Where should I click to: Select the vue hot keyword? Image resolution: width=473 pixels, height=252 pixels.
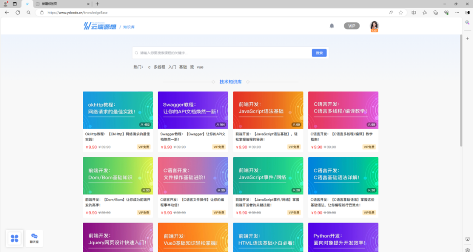click(200, 67)
